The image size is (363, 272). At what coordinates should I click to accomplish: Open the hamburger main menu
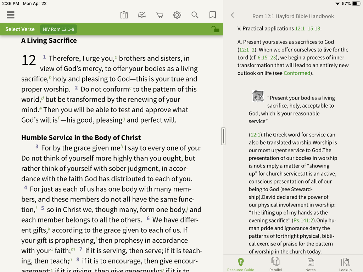(11, 15)
